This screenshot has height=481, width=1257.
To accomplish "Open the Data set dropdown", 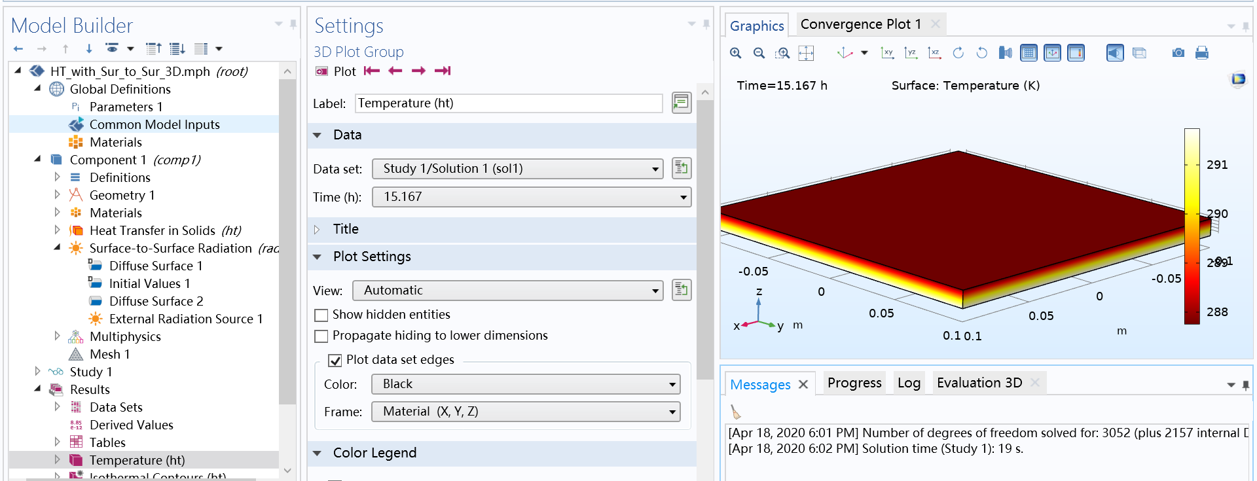I will tap(517, 169).
